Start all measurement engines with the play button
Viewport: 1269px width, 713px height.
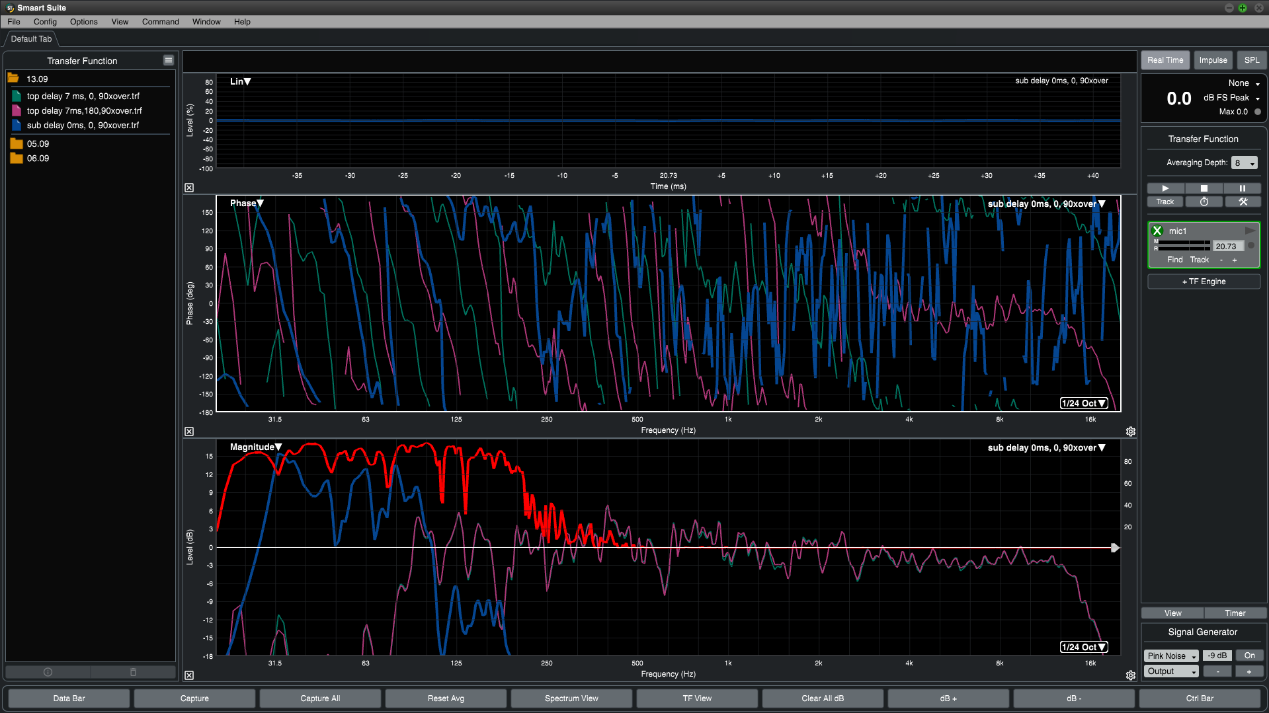(x=1165, y=188)
